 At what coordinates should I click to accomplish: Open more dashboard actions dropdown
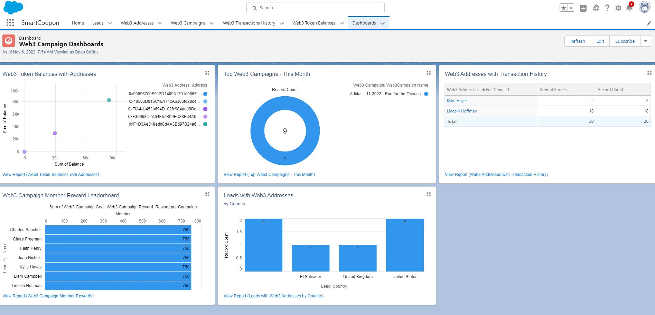click(646, 41)
